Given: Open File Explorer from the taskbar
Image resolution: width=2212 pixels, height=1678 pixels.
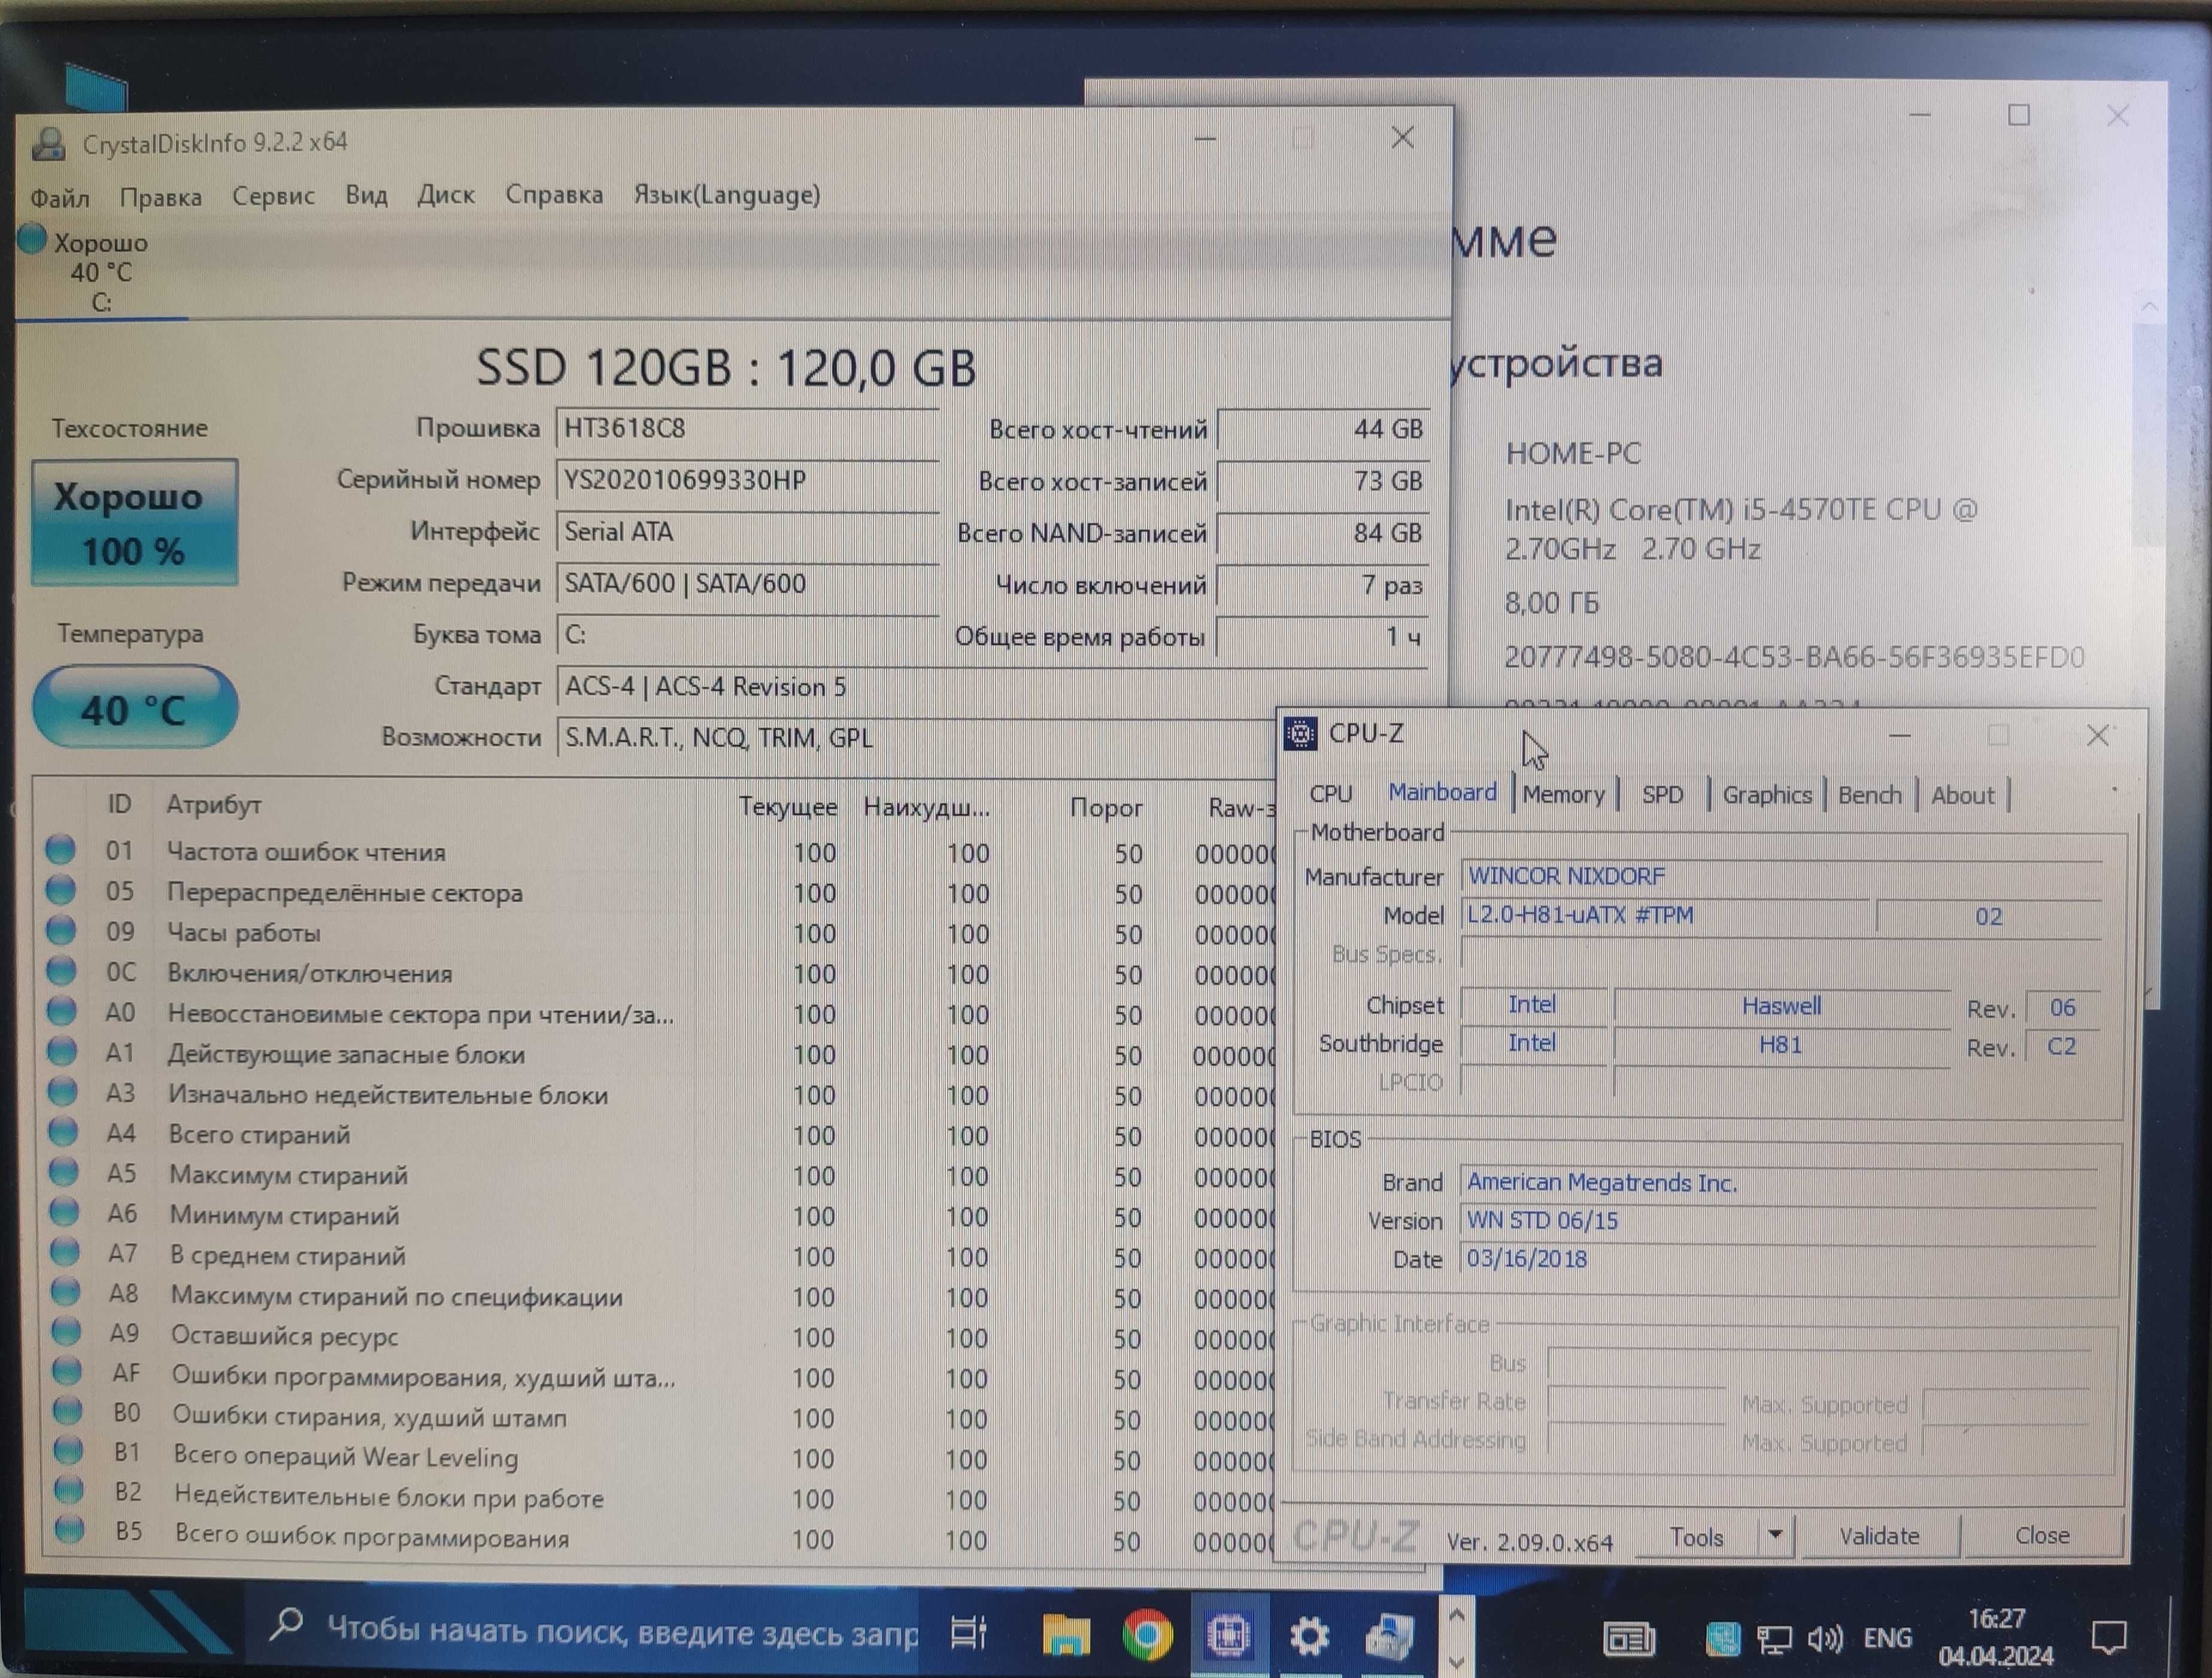Looking at the screenshot, I should pos(1065,1635).
